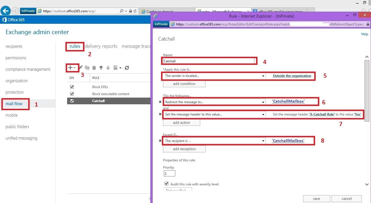Click the add action button
Image resolution: width=371 pixels, height=203 pixels.
pyautogui.click(x=181, y=122)
